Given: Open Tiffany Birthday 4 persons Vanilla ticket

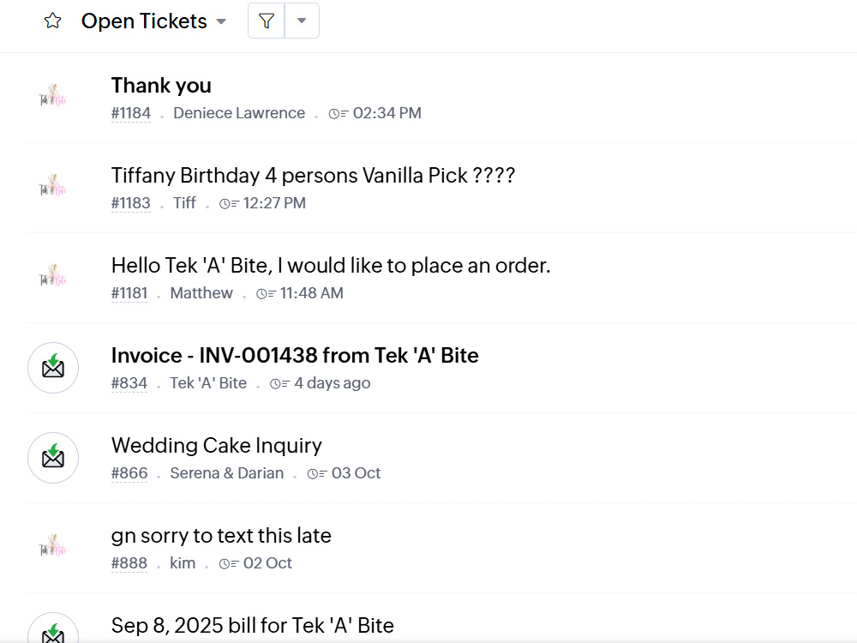Looking at the screenshot, I should point(313,176).
